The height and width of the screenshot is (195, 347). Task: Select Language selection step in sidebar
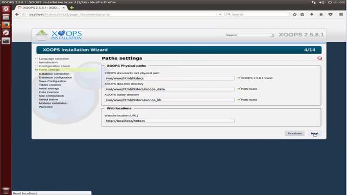[x=54, y=58]
